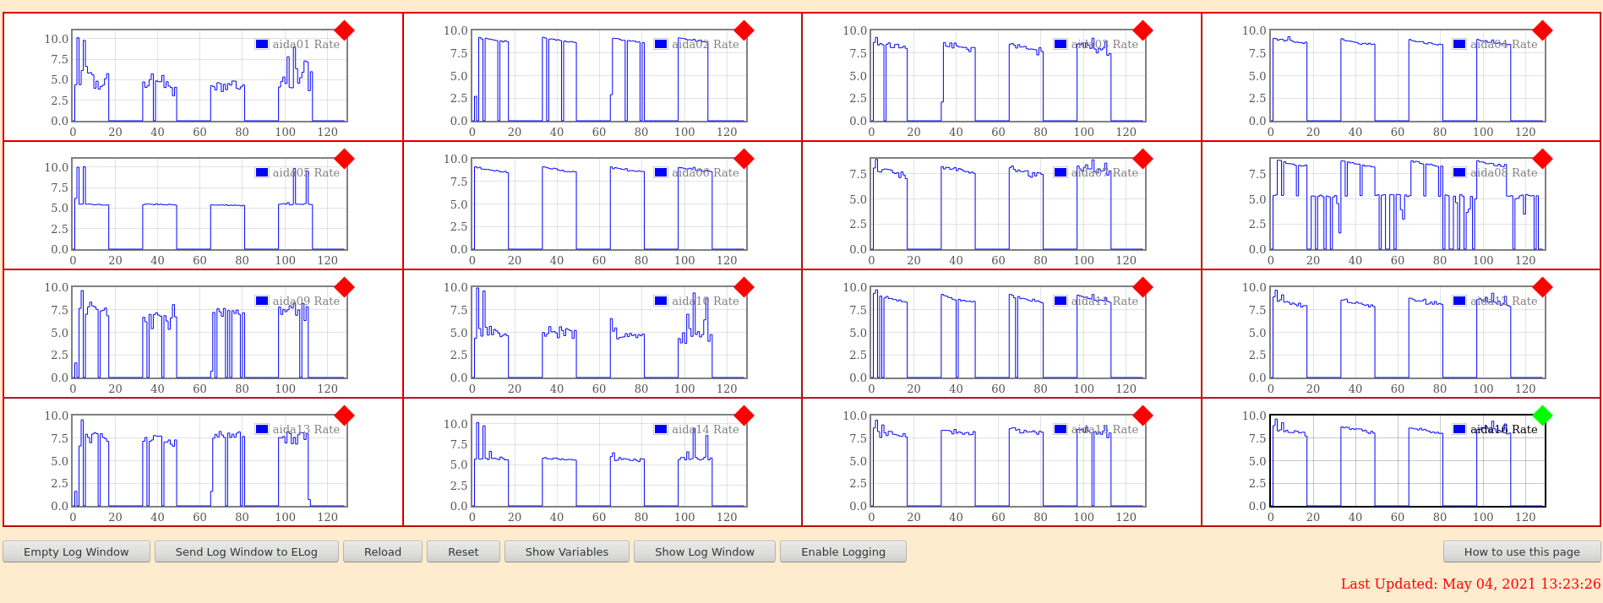Screen dimensions: 1603x603
Task: Click the red diamond on aida07 chart
Action: pos(1142,159)
